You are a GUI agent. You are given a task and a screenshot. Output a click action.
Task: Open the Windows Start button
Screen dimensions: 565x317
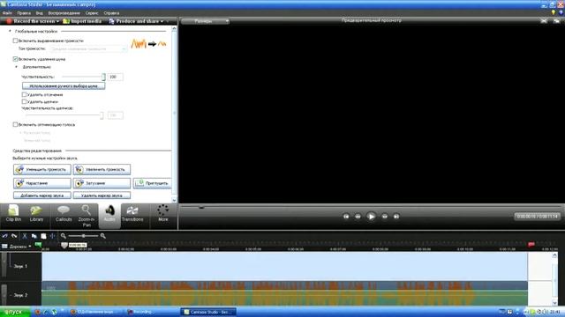tap(15, 312)
